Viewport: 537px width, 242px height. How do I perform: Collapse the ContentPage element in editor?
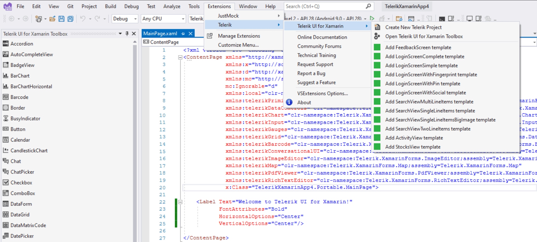[x=180, y=57]
